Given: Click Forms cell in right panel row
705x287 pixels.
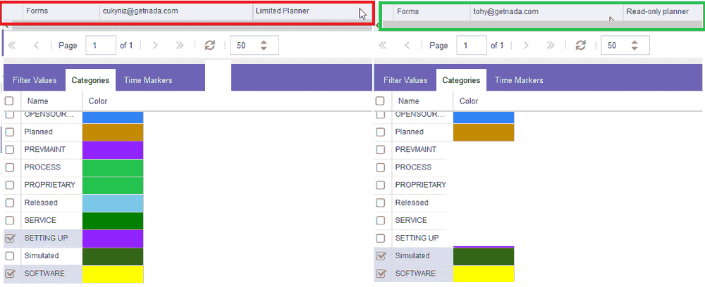Looking at the screenshot, I should tap(431, 11).
